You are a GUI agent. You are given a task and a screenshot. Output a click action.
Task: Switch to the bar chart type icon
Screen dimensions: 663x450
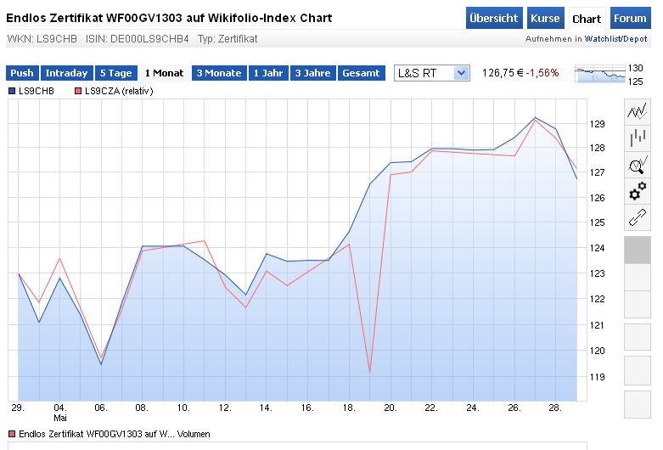(x=638, y=138)
